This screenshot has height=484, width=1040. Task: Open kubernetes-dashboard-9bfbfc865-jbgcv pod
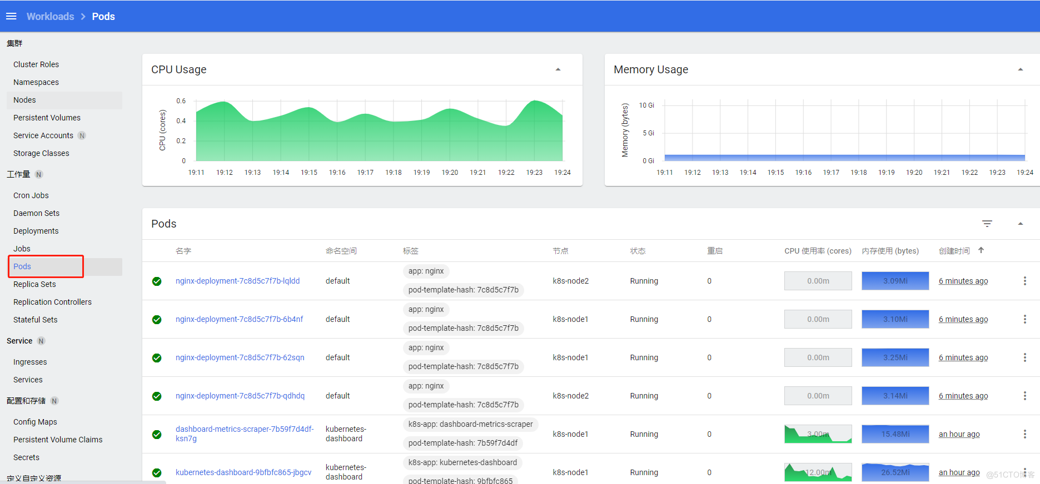243,472
